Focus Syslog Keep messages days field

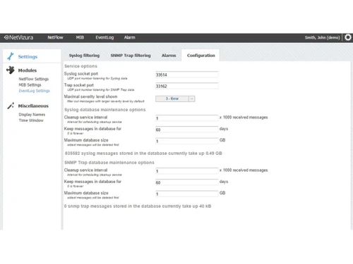pyautogui.click(x=187, y=130)
